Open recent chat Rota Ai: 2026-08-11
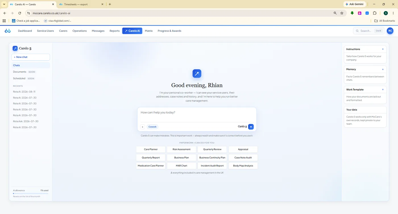 [x=24, y=92]
